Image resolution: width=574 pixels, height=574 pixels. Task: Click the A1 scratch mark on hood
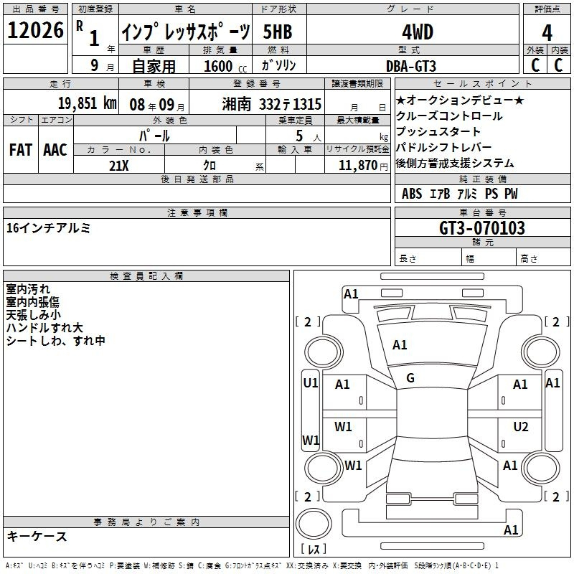[400, 345]
